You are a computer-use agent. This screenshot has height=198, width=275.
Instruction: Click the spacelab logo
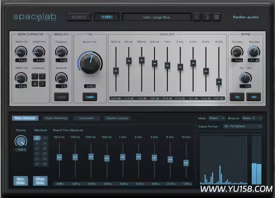35,17
